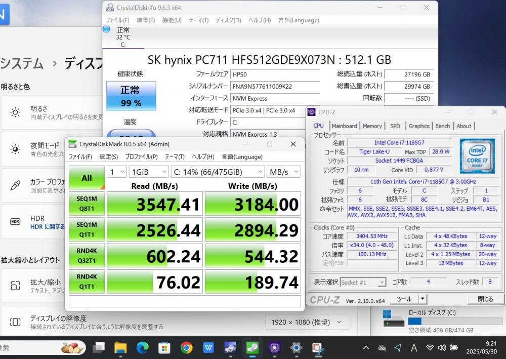Screen dimensions: 506x359
Task: Switch to the Graphics tab in CPU-Z
Action: [x=419, y=126]
